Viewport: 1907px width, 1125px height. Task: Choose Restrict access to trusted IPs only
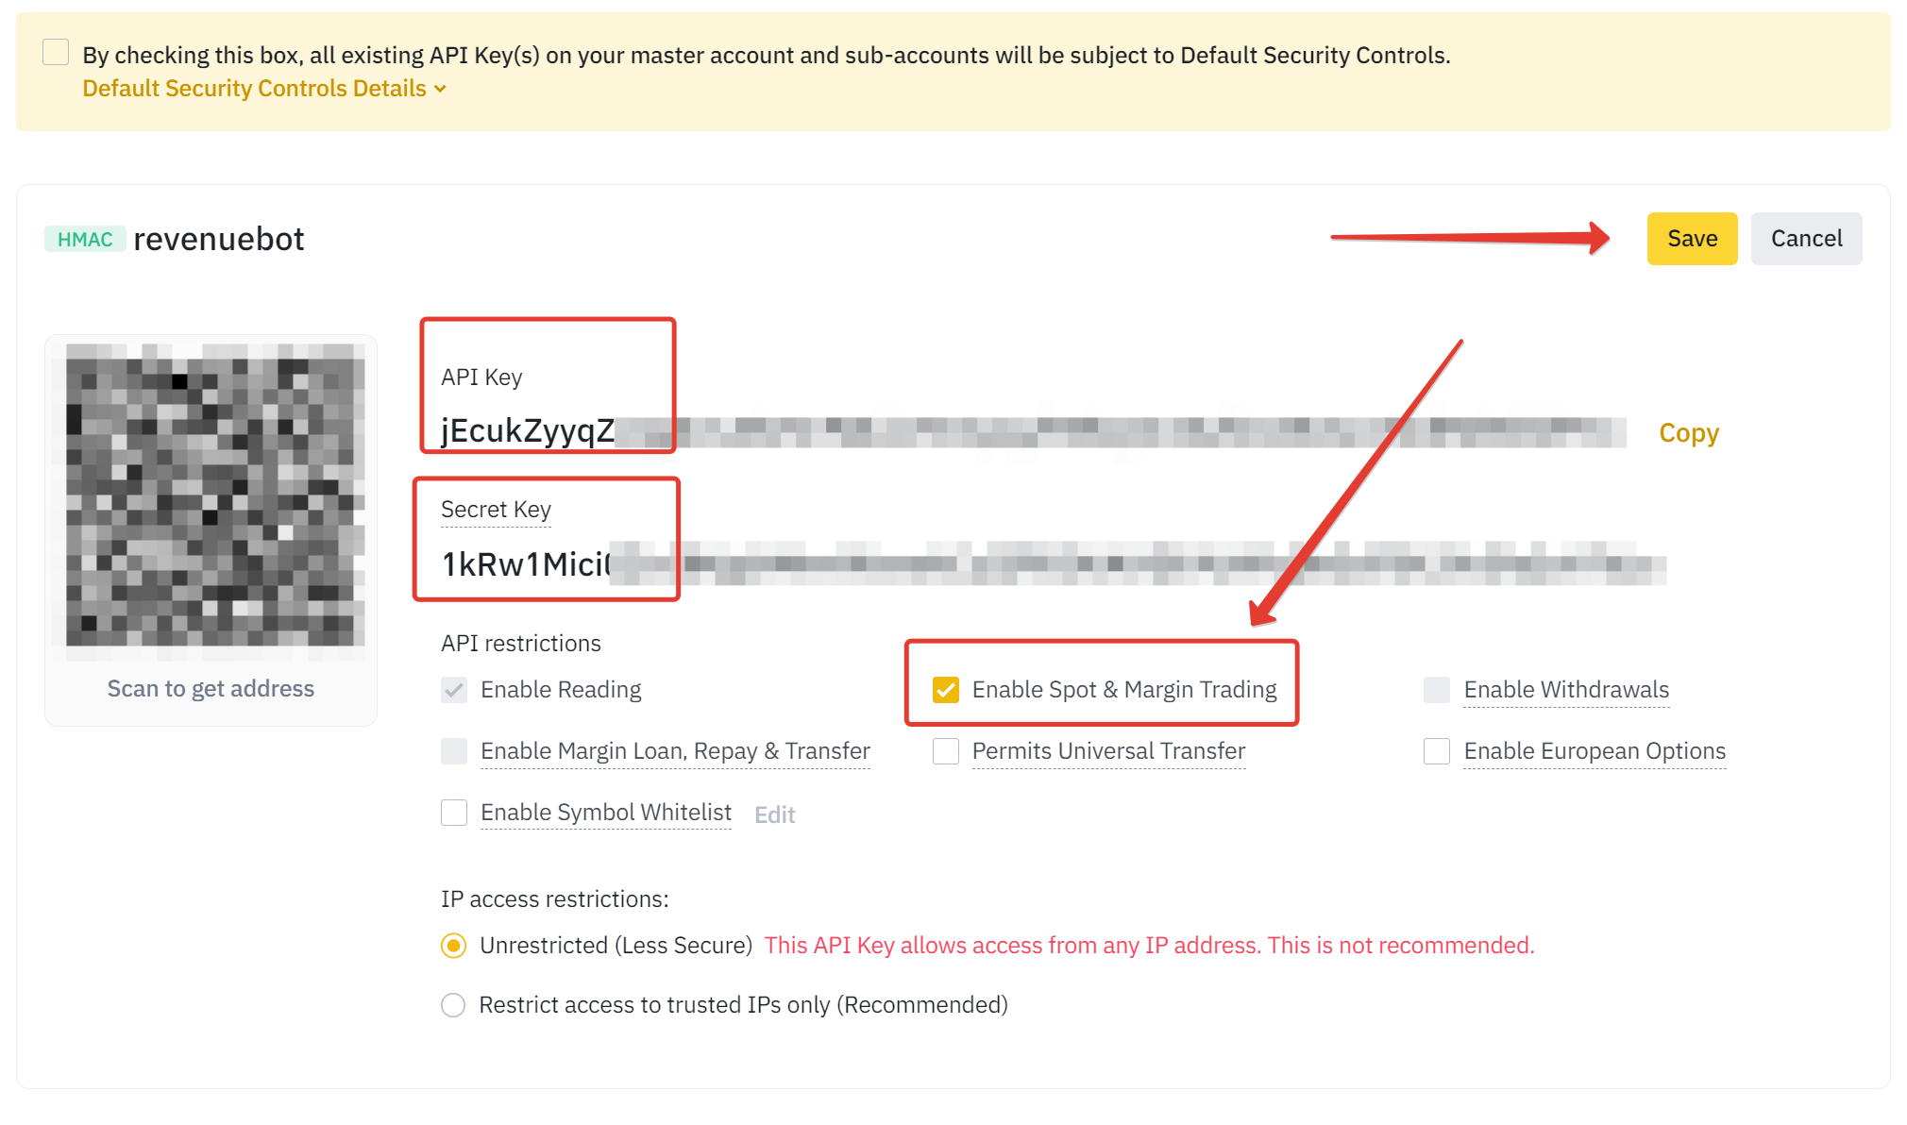(454, 1005)
